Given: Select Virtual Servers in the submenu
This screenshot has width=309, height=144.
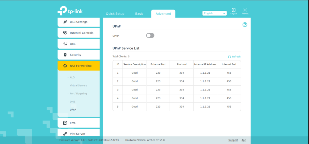Looking at the screenshot, I should click(x=78, y=85).
